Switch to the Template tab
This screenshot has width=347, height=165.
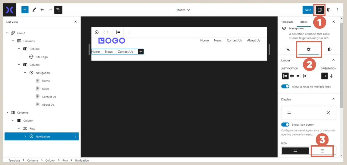pyautogui.click(x=287, y=22)
